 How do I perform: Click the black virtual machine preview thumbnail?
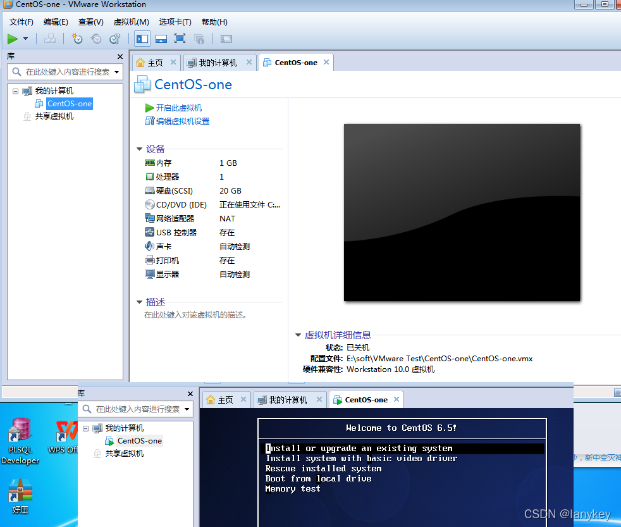[x=462, y=213]
